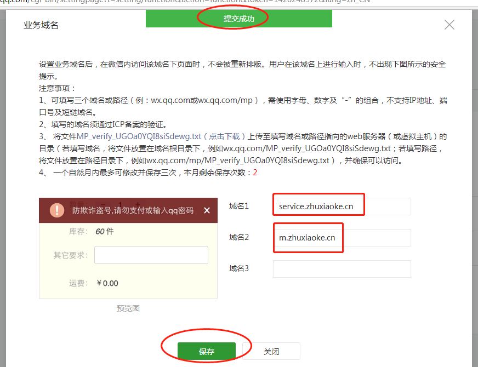
Task: Click the 预览图 caption below the preview
Action: (x=128, y=308)
